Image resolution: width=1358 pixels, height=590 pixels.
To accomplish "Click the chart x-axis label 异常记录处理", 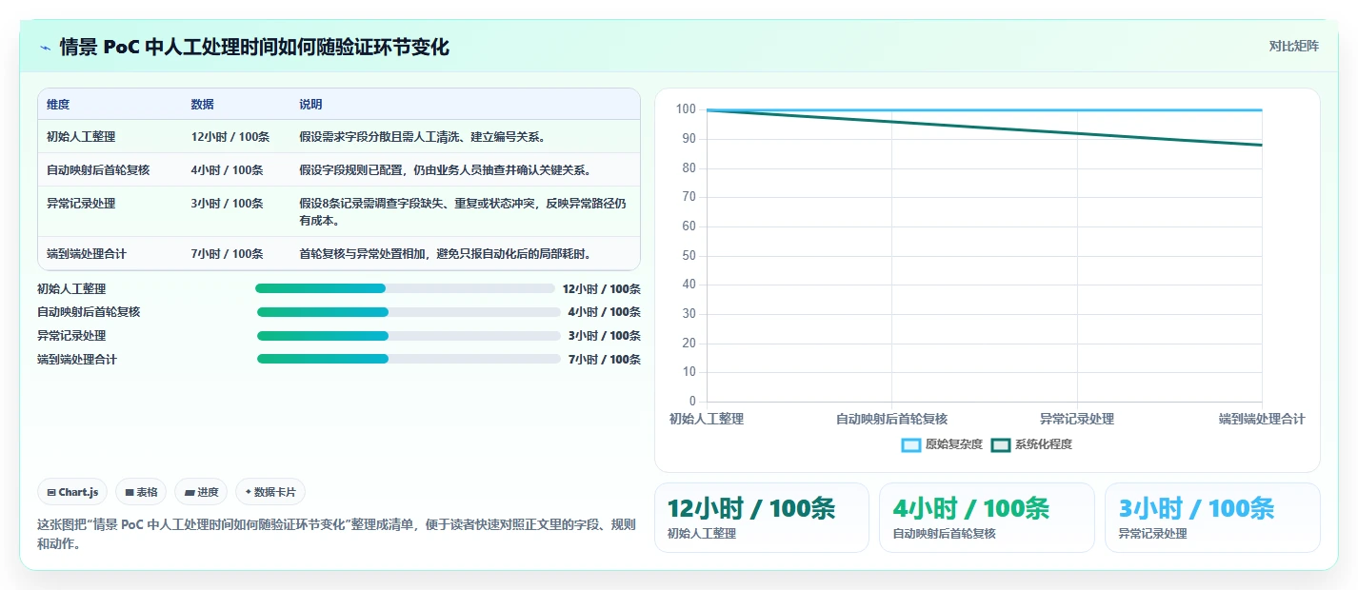I will coord(1077,419).
